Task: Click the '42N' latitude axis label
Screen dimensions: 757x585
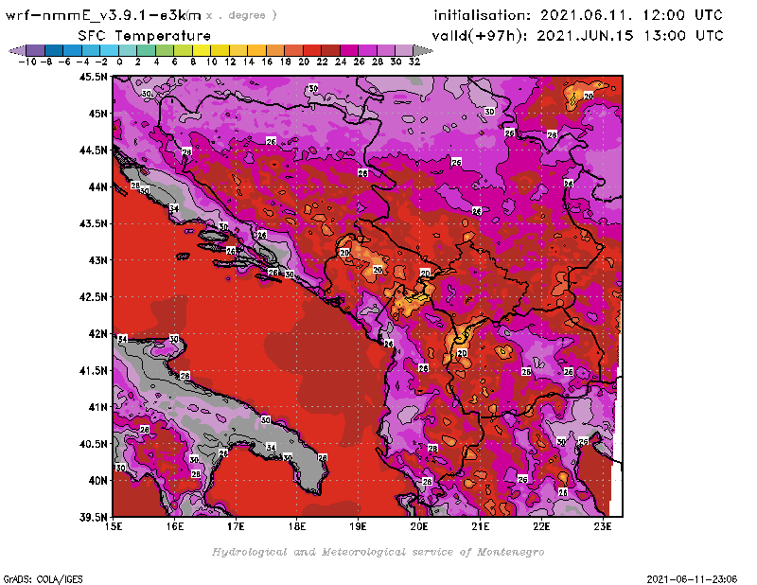Action: pyautogui.click(x=98, y=334)
